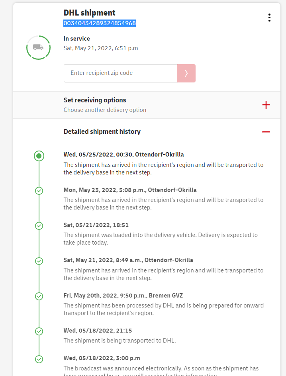
Task: Click checkmark for May 21 8:49 a.m. event
Action: (x=39, y=261)
